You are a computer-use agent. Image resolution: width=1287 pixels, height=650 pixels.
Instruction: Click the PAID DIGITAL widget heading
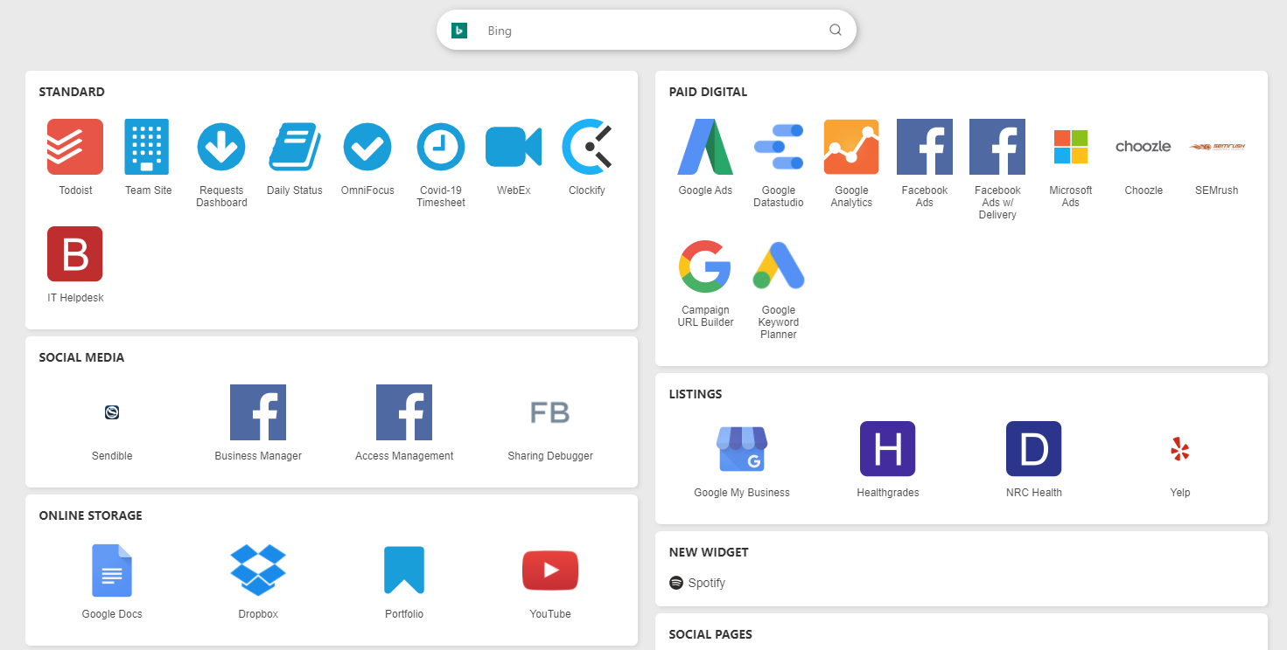pos(708,92)
